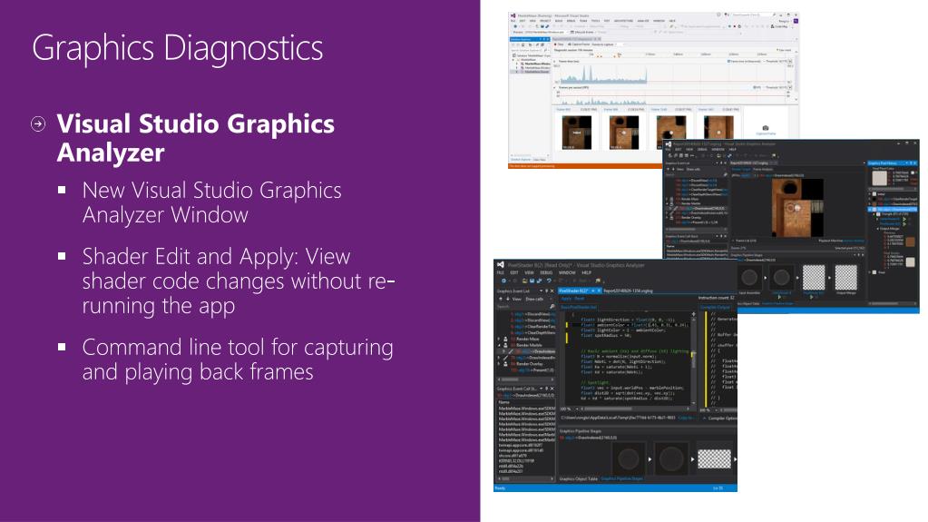Click Input Assembler stage thumbnail in Graphics Analyzer
Viewport: 928px width, 522px height.
(750, 277)
